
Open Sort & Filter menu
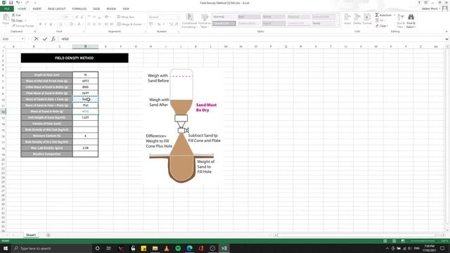[401, 20]
